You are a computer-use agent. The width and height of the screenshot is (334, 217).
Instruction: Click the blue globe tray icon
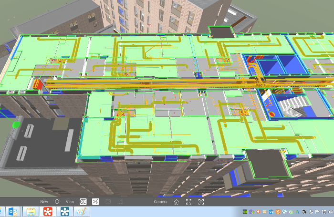284,212
